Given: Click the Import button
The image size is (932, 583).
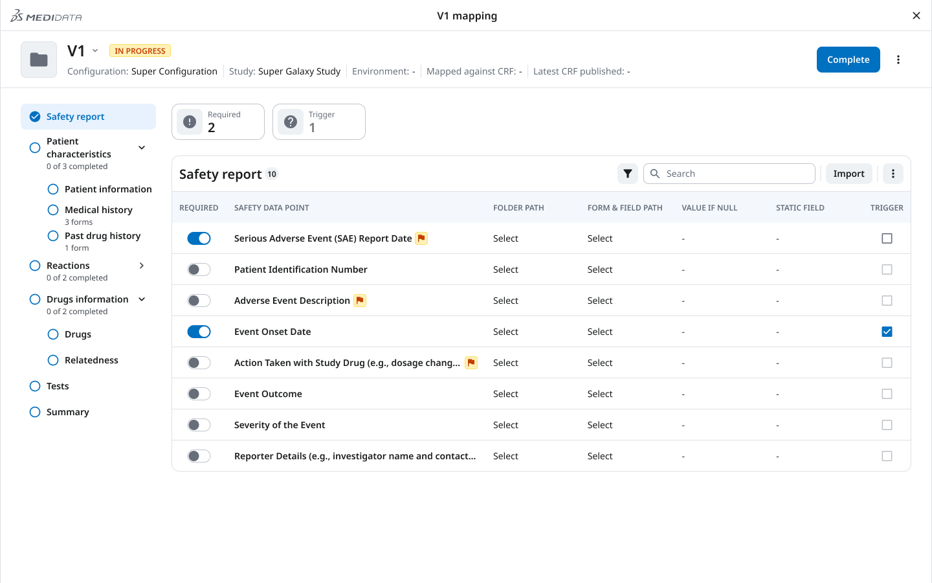Looking at the screenshot, I should click(849, 174).
